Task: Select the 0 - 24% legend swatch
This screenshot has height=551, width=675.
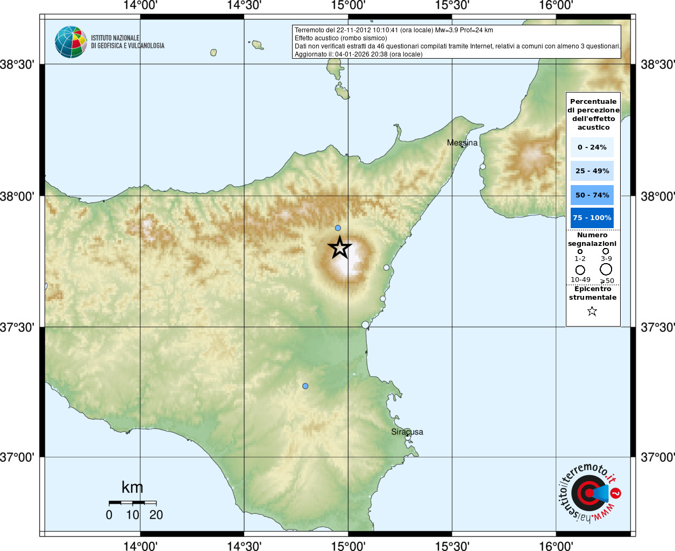Action: (x=592, y=147)
